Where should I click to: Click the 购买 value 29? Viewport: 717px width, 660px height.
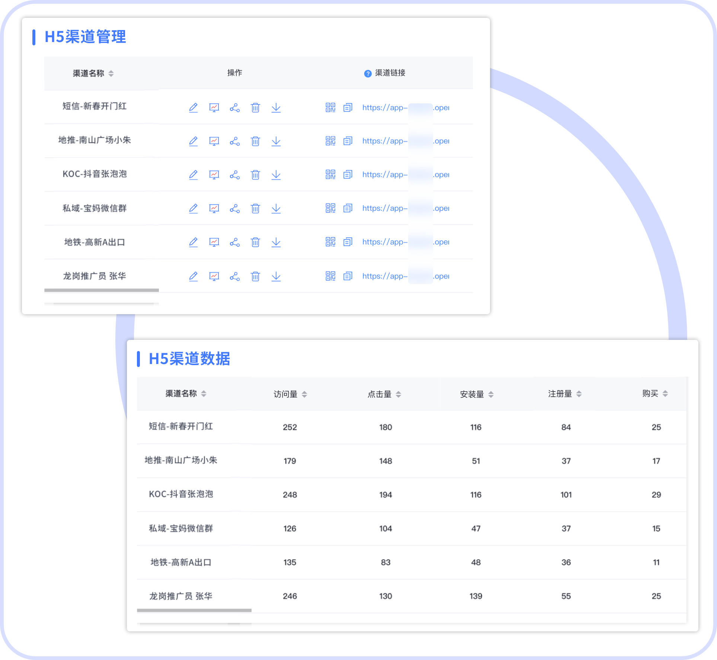(656, 495)
